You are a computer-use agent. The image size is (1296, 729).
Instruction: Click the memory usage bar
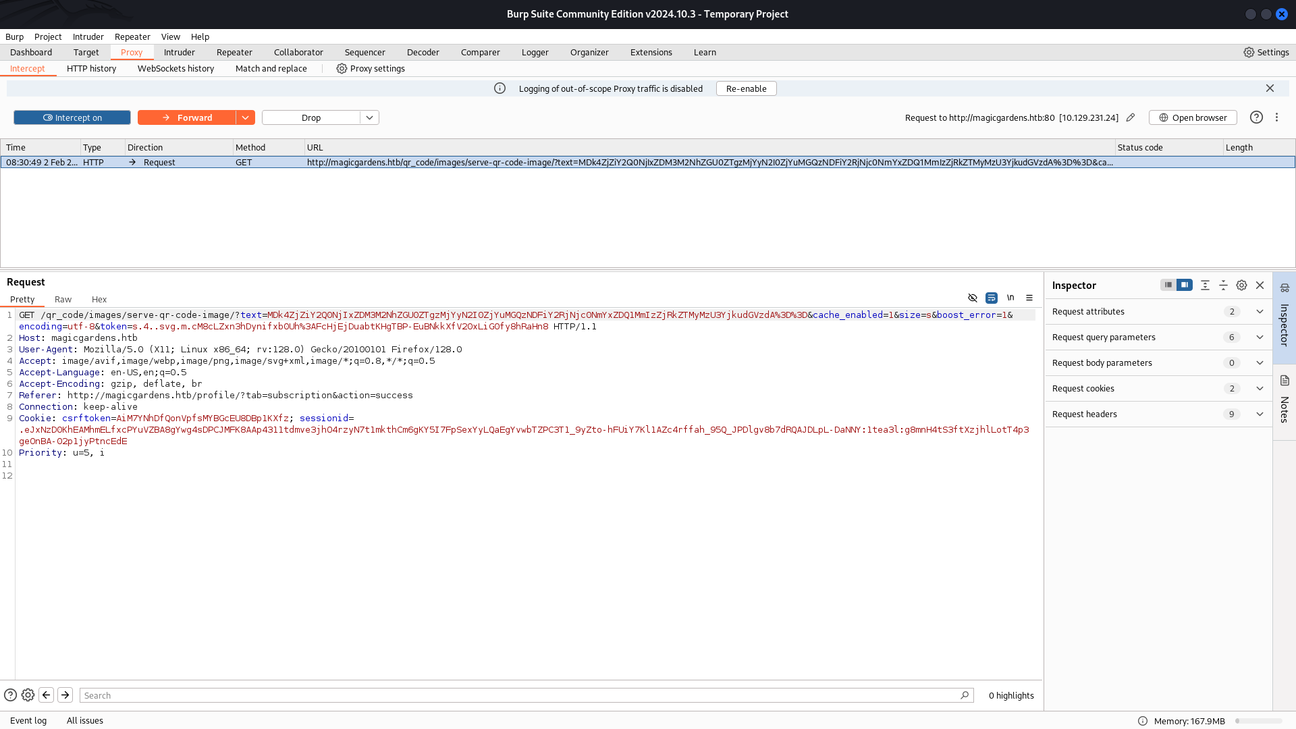(x=1258, y=721)
